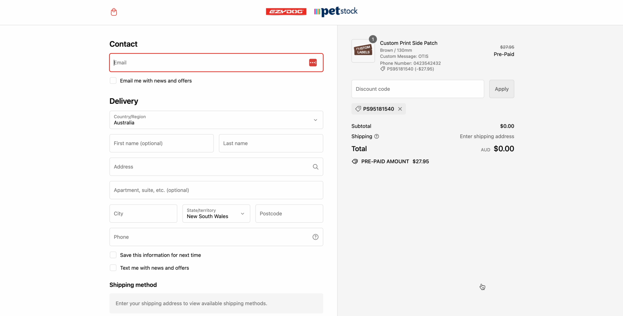Open the Country/Region dropdown
This screenshot has width=623, height=316.
pyautogui.click(x=216, y=120)
